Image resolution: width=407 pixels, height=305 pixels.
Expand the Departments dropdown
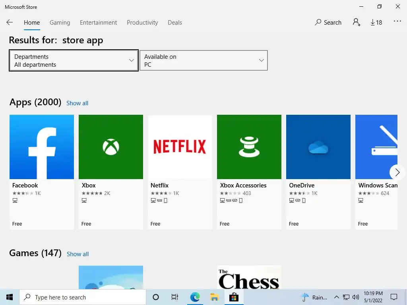[74, 60]
